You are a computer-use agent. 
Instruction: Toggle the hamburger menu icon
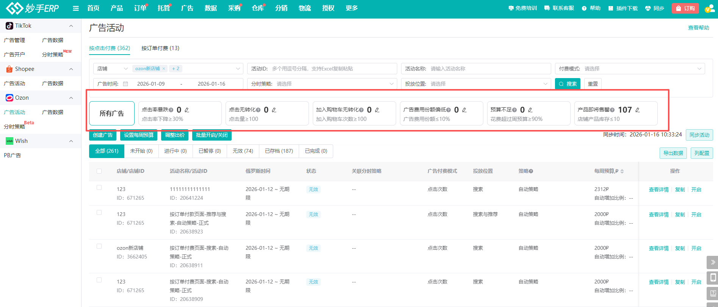(x=76, y=8)
